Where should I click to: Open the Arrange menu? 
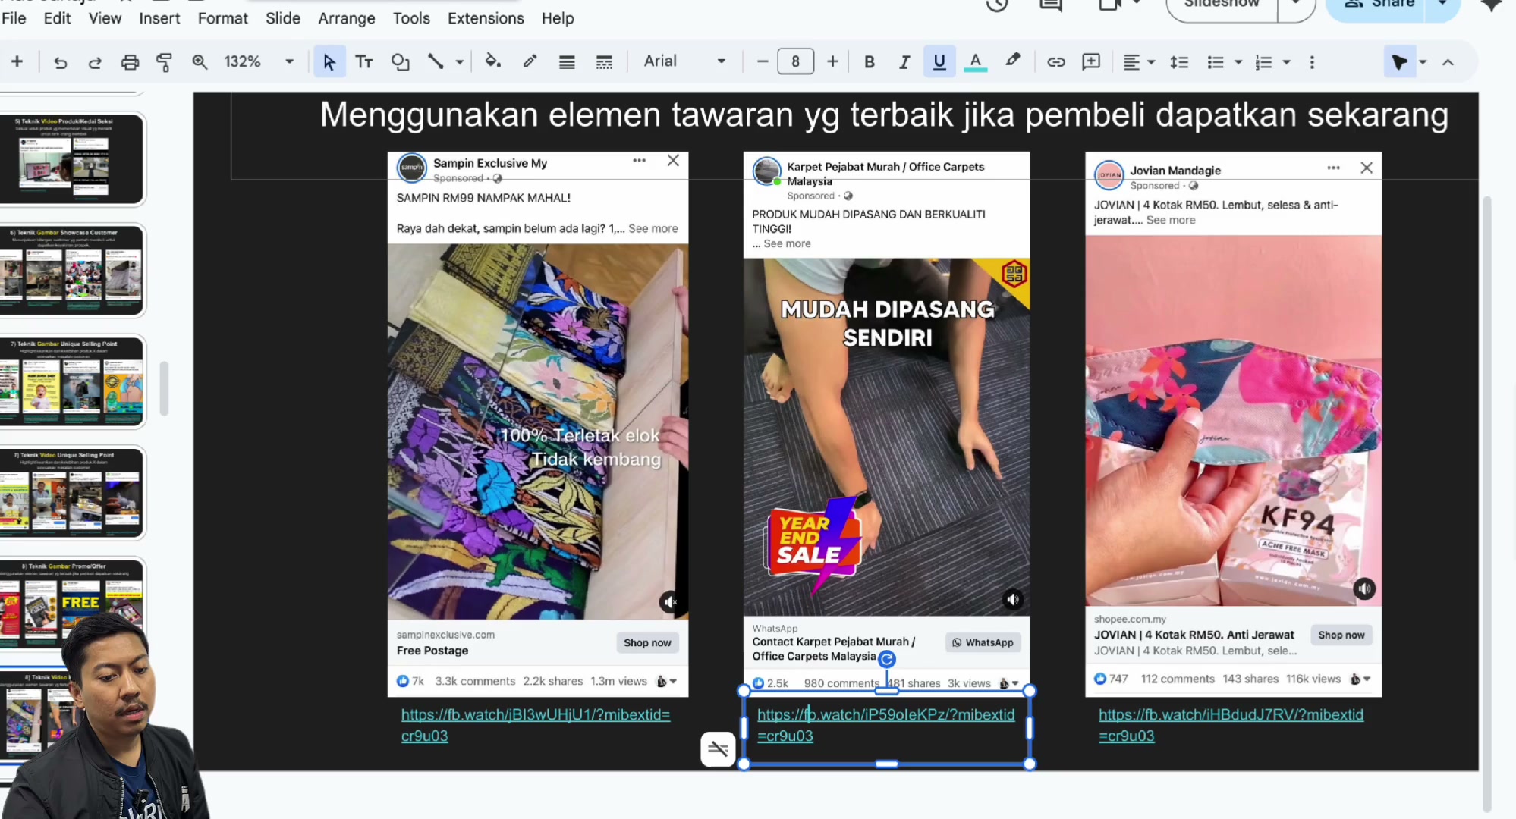[346, 18]
